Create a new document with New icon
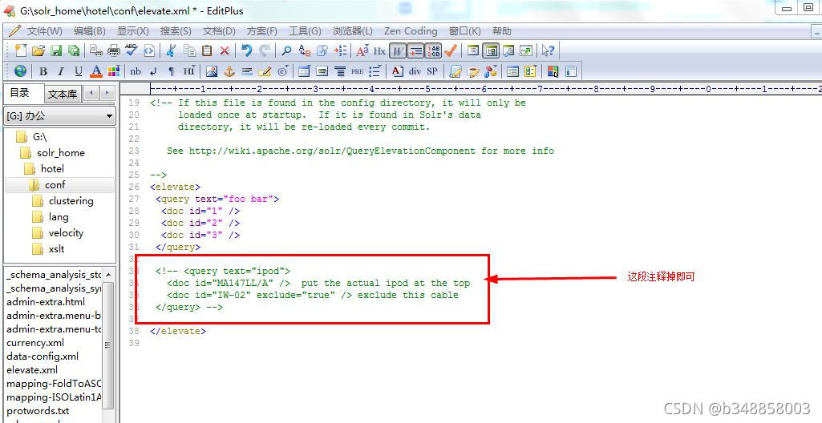This screenshot has width=822, height=423. [x=20, y=50]
